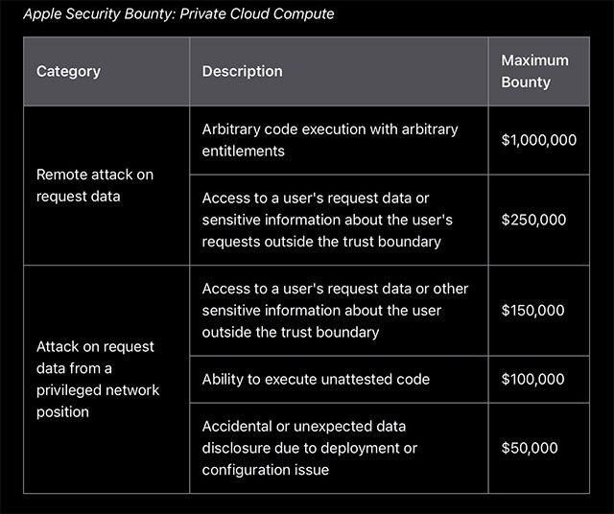The height and width of the screenshot is (514, 614).
Task: Select description mentioning 'other sensitive information'
Action: pos(335,310)
